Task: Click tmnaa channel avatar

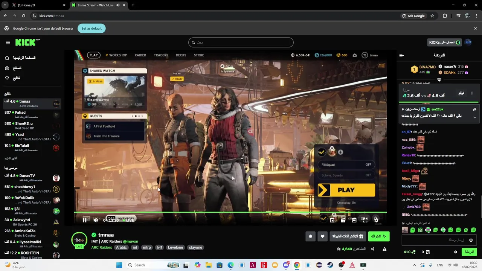Action: [79, 240]
